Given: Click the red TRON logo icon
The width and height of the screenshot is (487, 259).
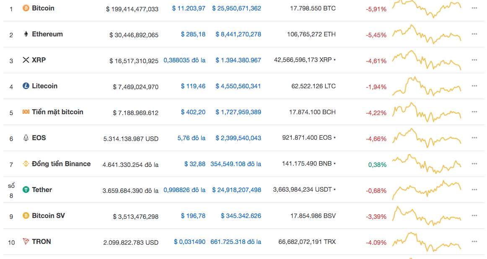Looking at the screenshot, I should (x=26, y=242).
